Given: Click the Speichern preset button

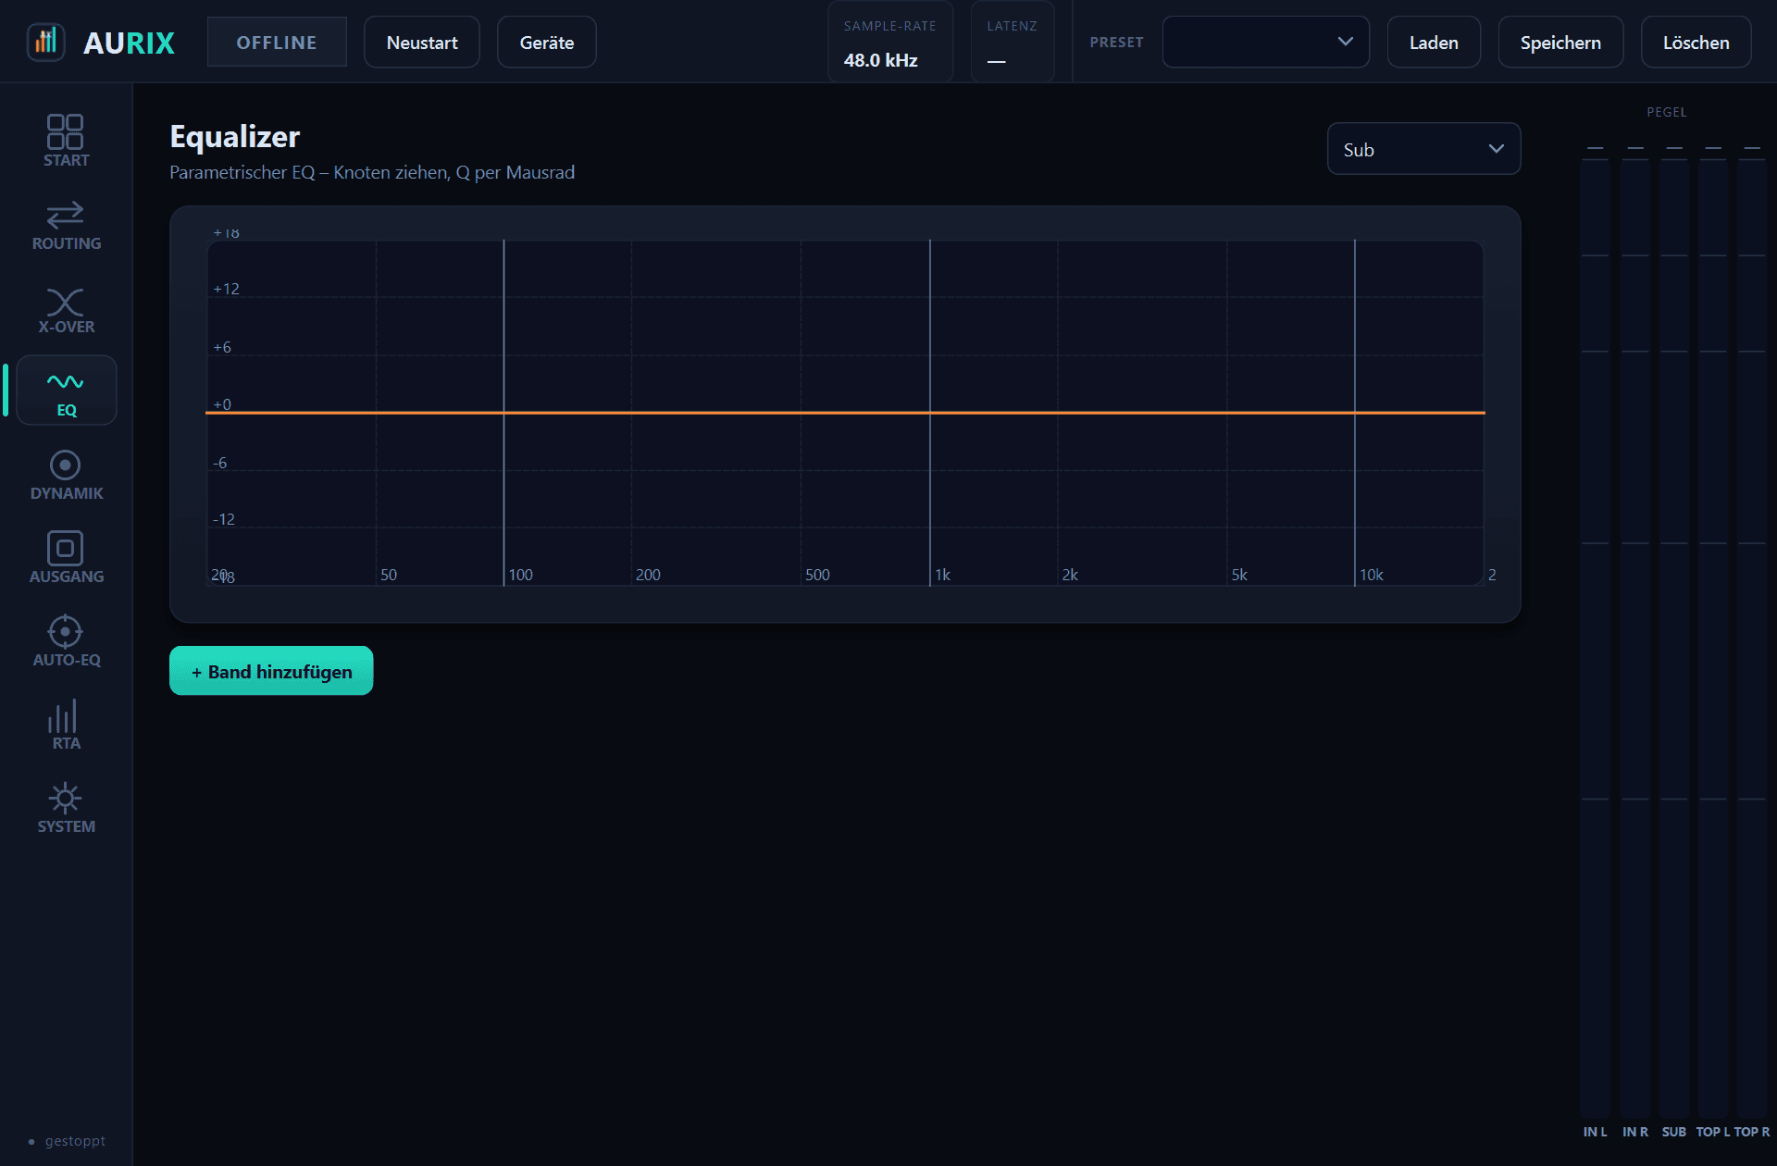Looking at the screenshot, I should point(1560,42).
